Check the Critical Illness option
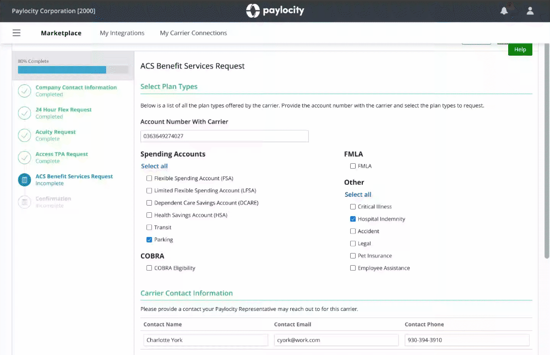The width and height of the screenshot is (550, 355). [353, 207]
